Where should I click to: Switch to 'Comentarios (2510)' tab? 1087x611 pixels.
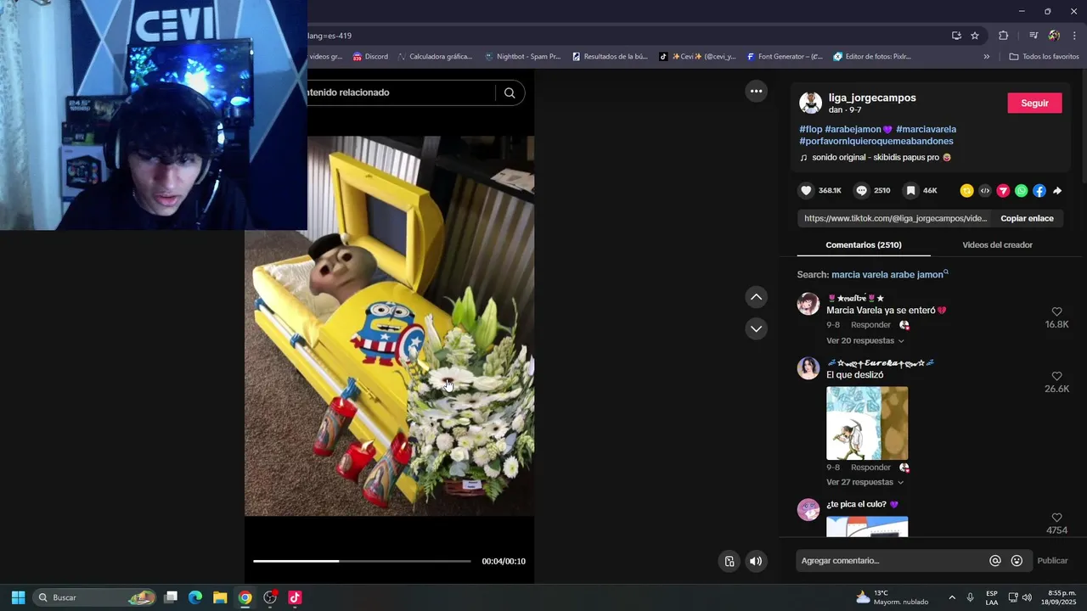click(x=864, y=245)
